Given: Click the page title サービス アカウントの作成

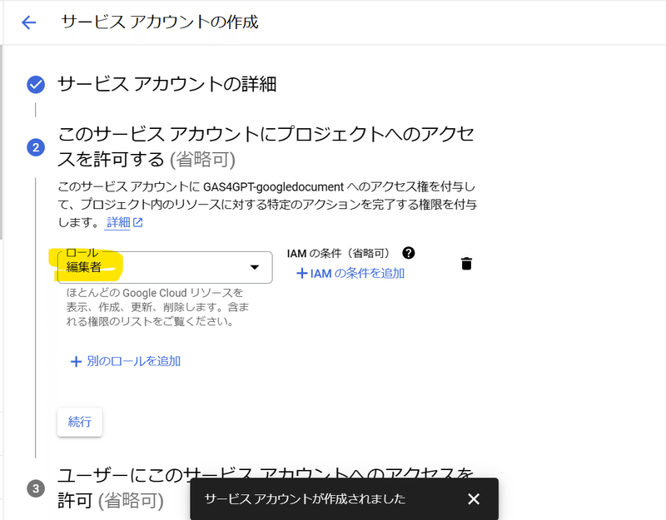Looking at the screenshot, I should [160, 22].
